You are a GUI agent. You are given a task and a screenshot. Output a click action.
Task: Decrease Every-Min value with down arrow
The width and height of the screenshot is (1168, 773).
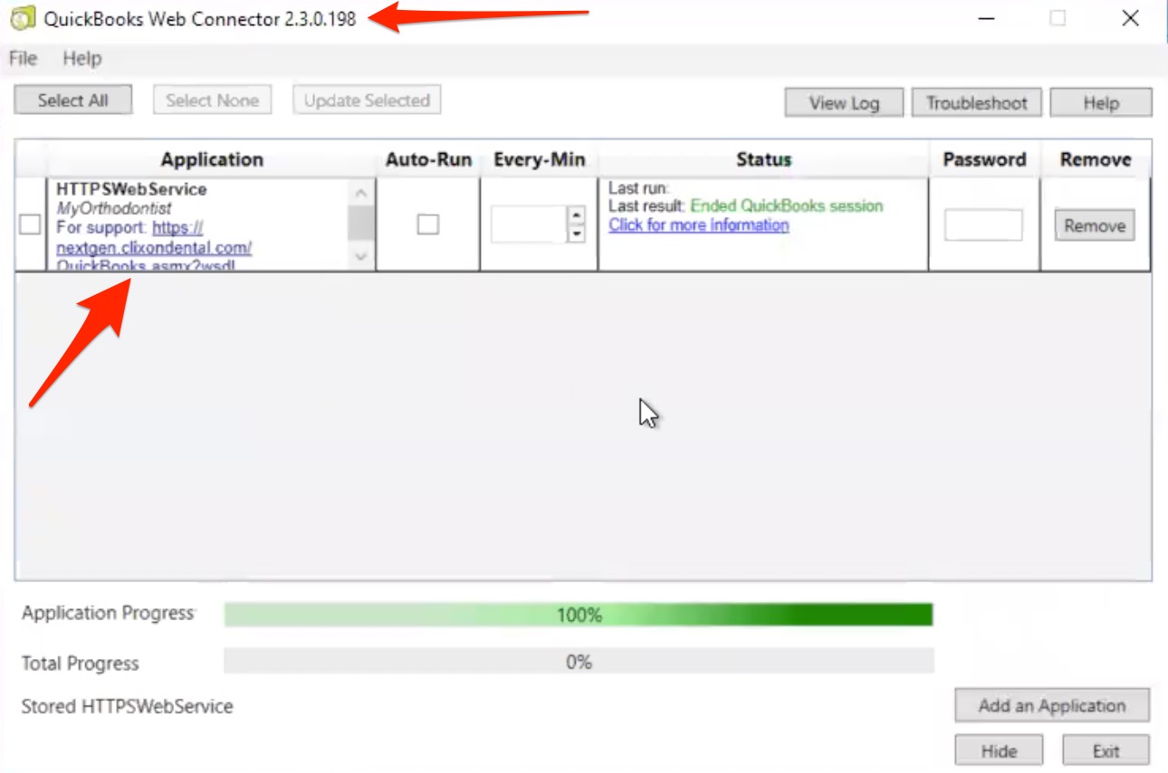[576, 234]
